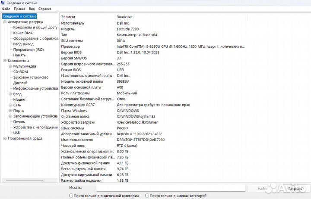Select the Доступно физической памяти row

(153, 163)
